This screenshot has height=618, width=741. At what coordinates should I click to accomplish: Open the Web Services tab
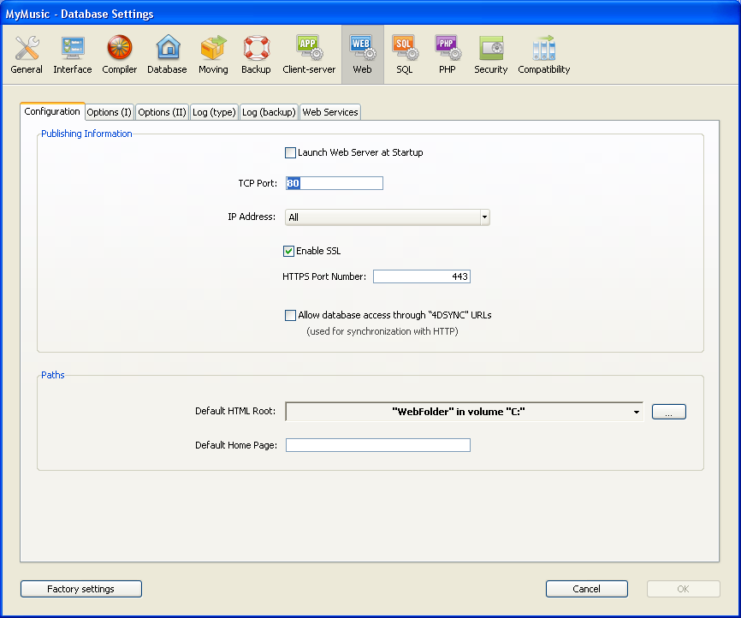coord(330,112)
